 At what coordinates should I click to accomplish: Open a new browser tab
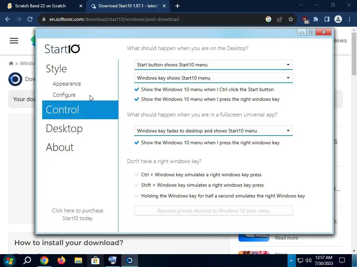(177, 6)
